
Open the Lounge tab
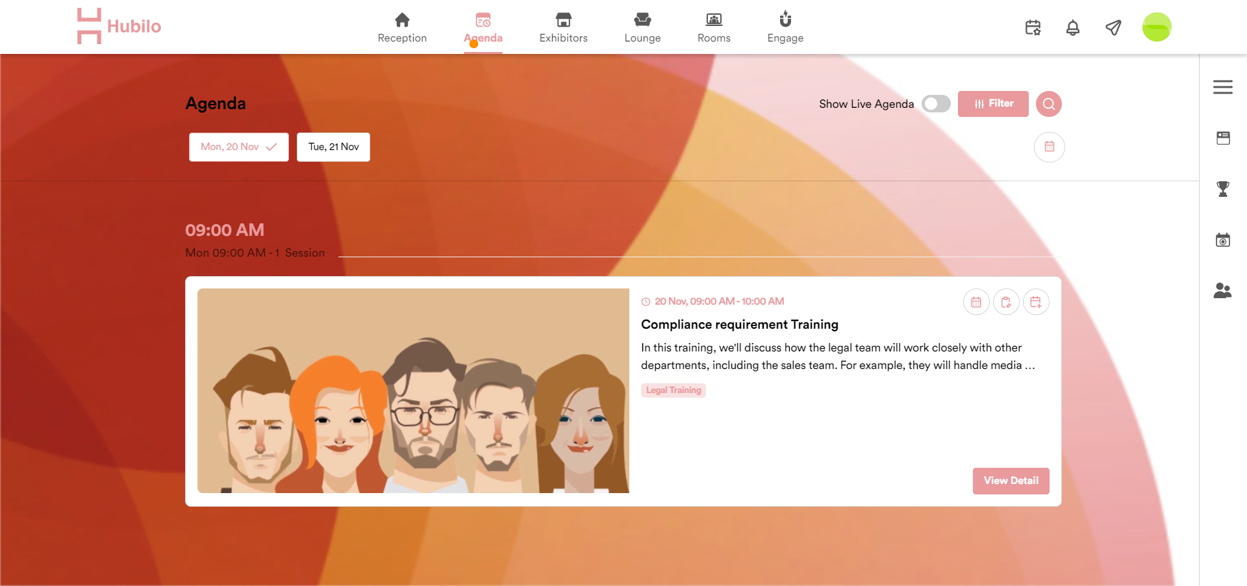(x=642, y=28)
